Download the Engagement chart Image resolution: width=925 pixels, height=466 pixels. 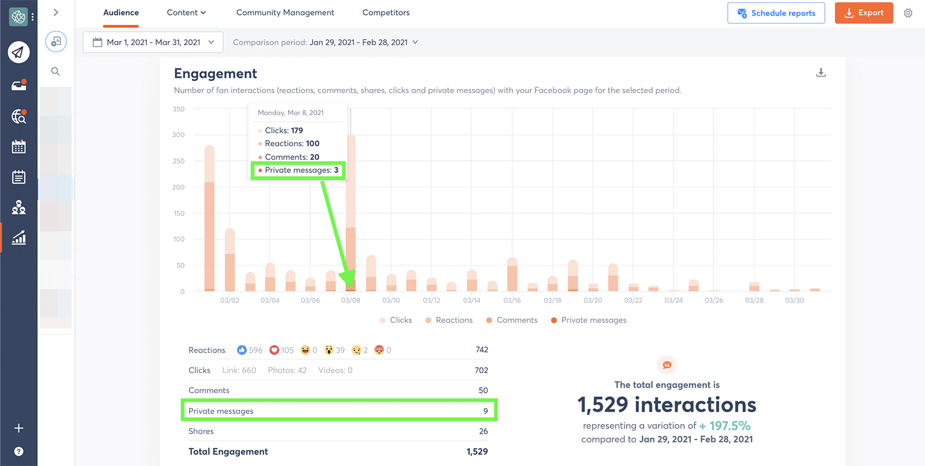click(820, 73)
